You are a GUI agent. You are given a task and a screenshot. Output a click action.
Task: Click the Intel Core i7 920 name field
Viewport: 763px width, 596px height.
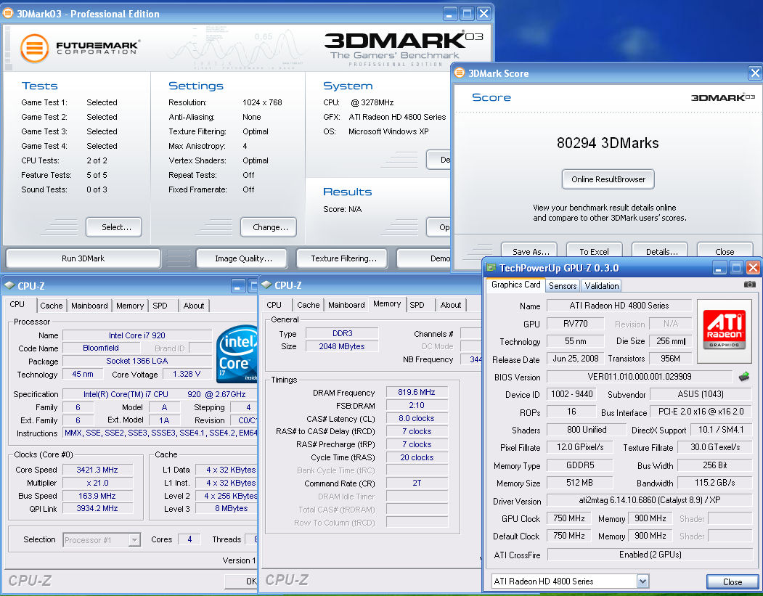click(137, 335)
